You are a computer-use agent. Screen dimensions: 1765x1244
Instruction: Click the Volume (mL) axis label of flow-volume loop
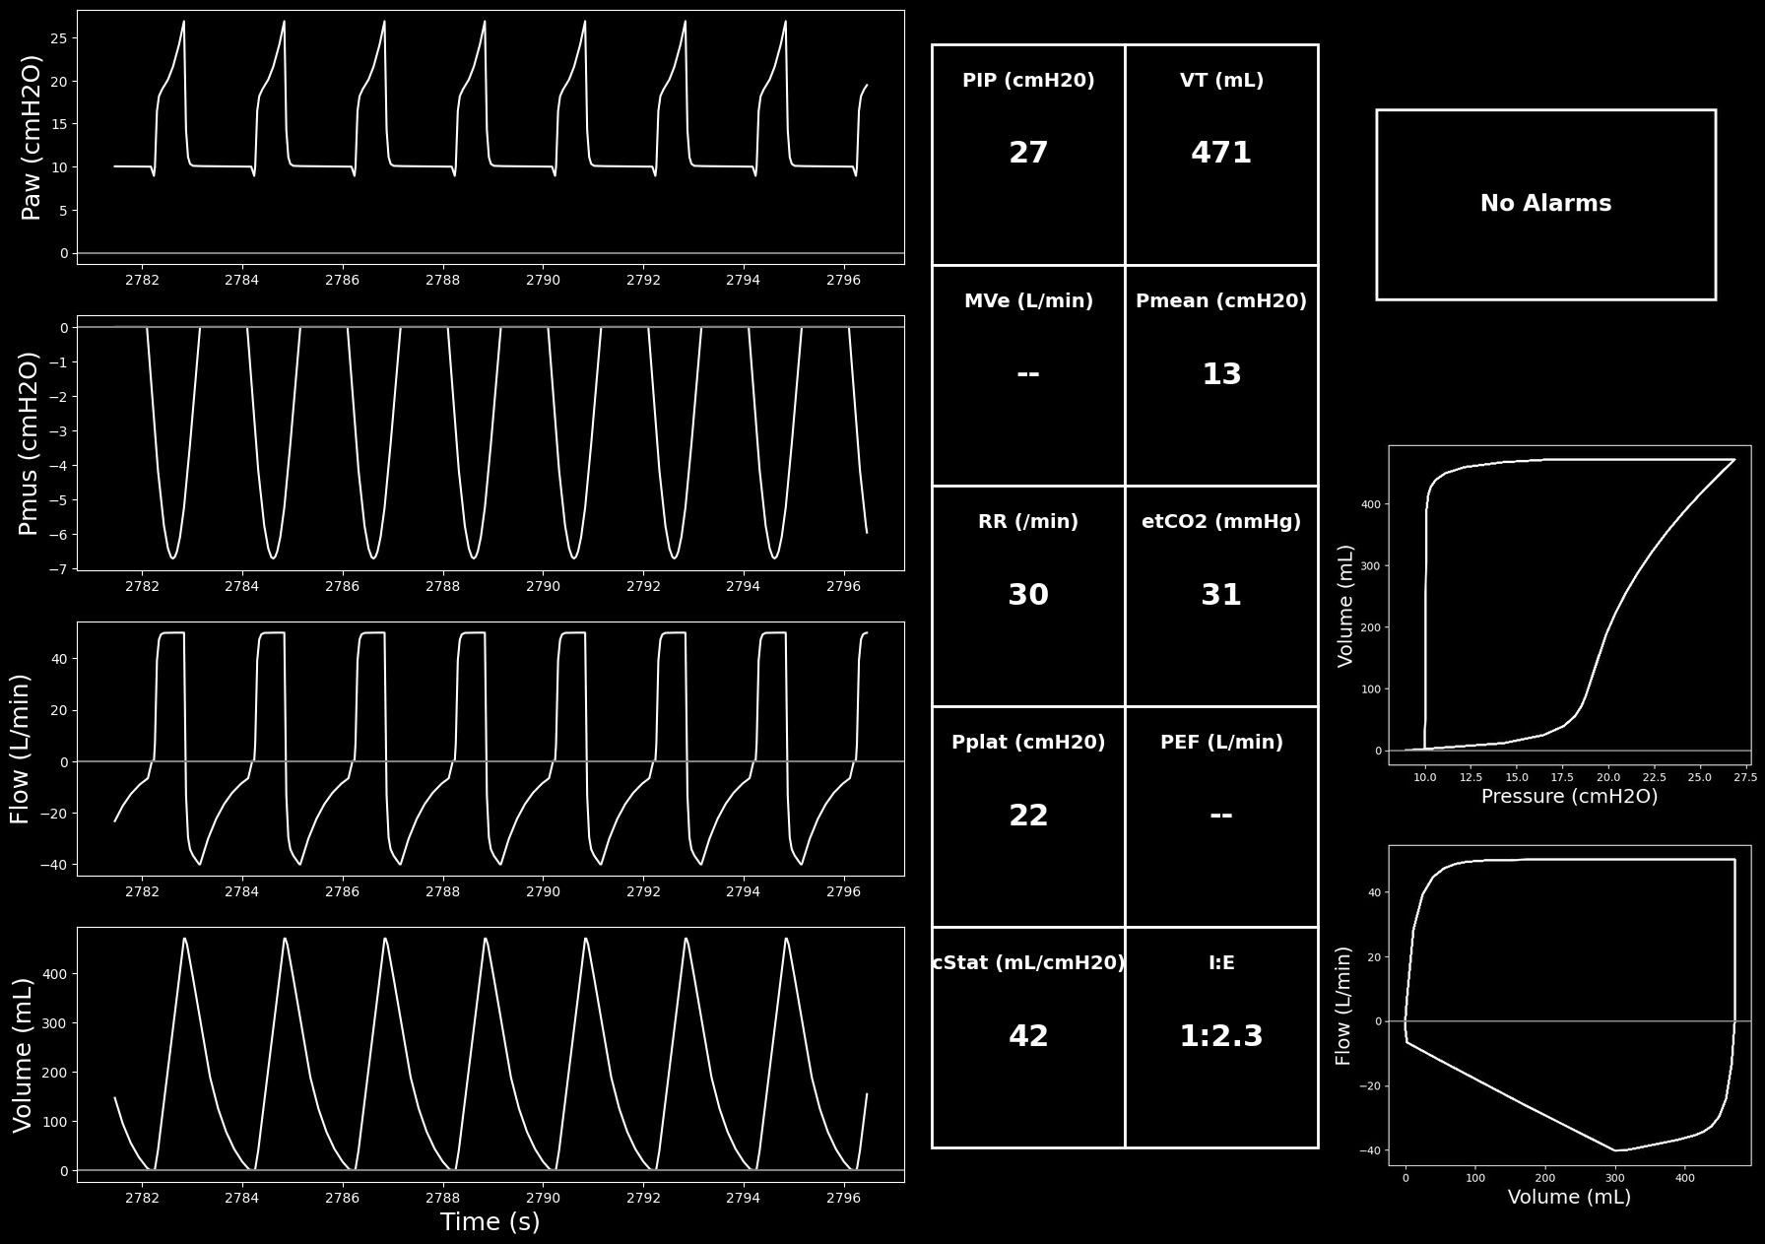point(1569,1197)
